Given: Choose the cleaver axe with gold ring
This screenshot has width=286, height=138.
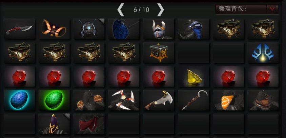Looking at the screenshot, I should tap(159, 100).
